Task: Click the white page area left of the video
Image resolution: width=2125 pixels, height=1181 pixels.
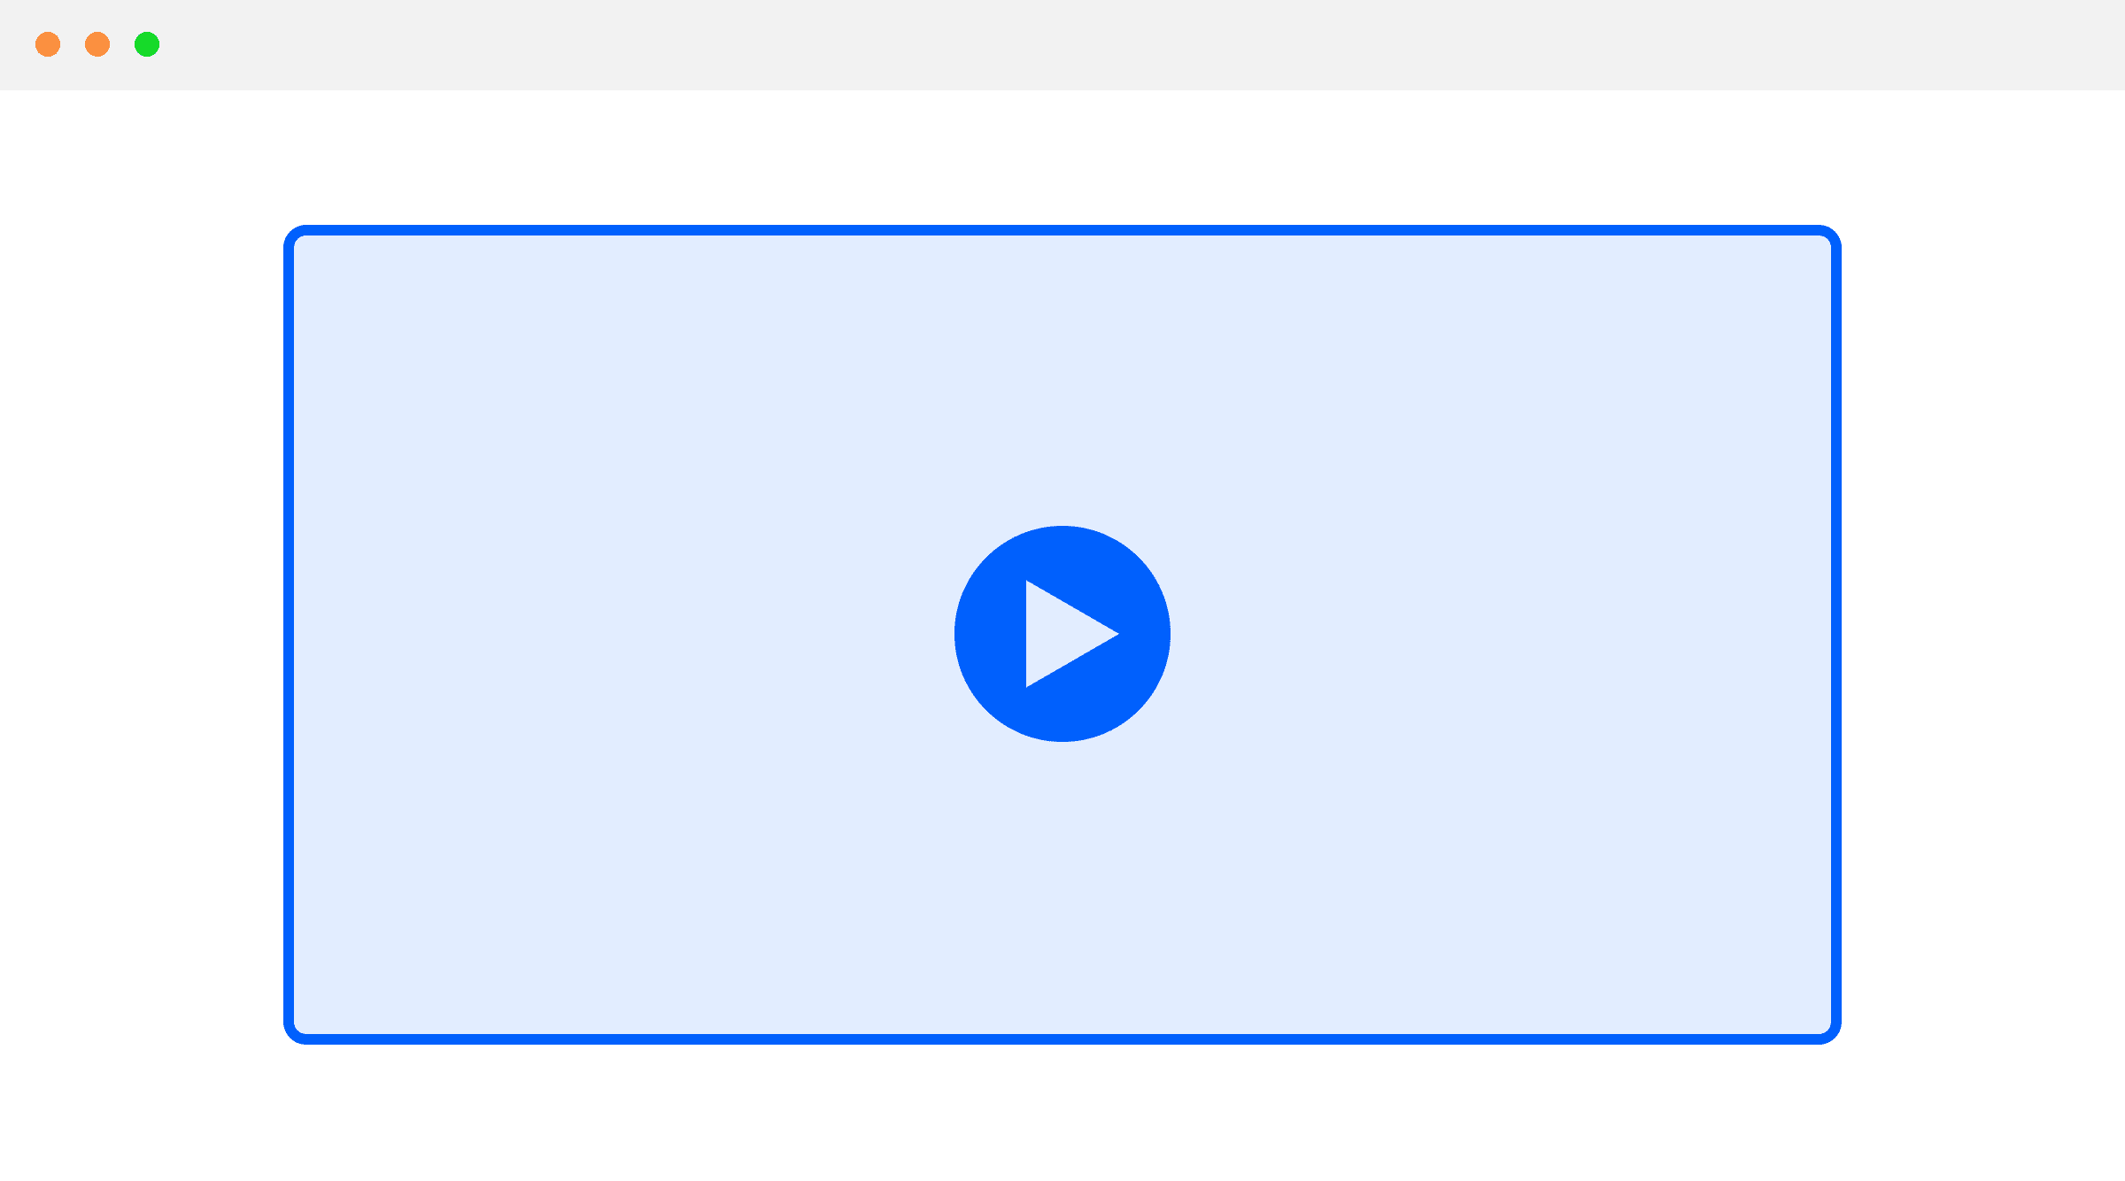Action: (x=142, y=635)
